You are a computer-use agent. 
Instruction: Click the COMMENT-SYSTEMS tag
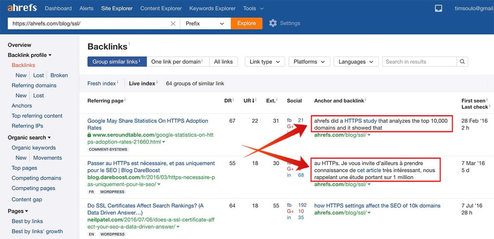coord(108,150)
